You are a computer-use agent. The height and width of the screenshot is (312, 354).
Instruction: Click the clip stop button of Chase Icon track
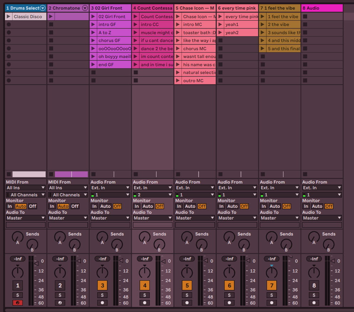click(x=178, y=174)
